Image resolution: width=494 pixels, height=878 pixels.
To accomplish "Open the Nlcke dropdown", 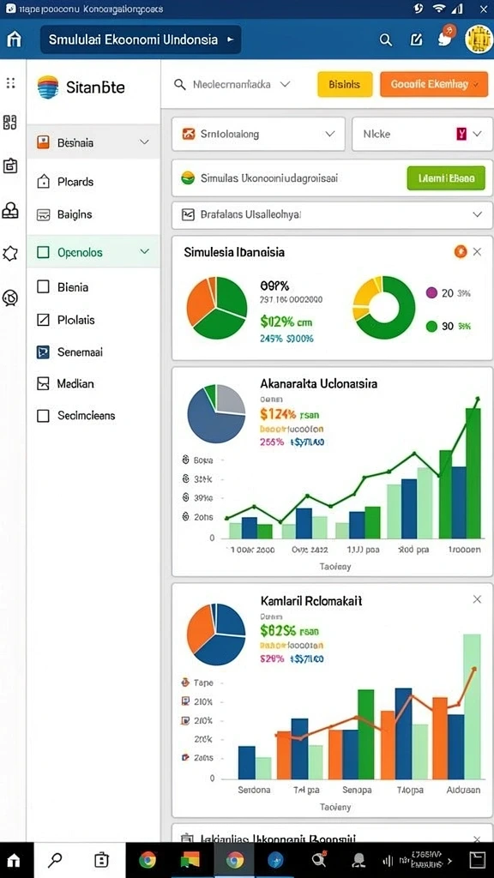I will [418, 134].
